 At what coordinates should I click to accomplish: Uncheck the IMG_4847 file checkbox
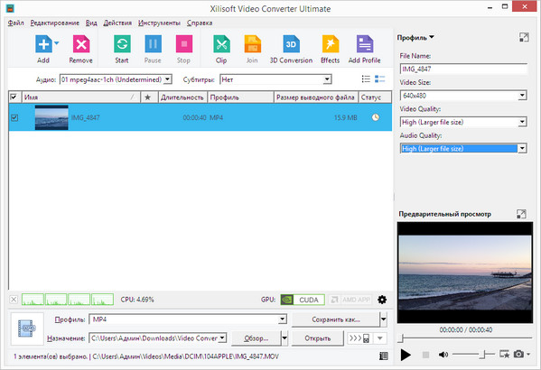14,118
